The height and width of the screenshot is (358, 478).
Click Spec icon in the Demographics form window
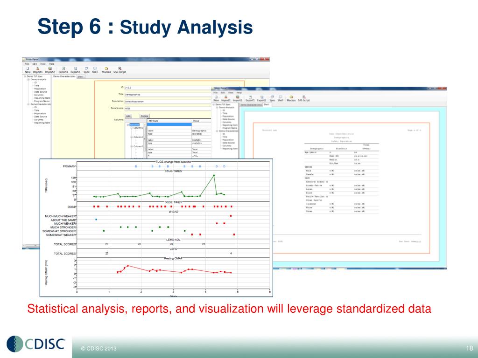coord(86,70)
